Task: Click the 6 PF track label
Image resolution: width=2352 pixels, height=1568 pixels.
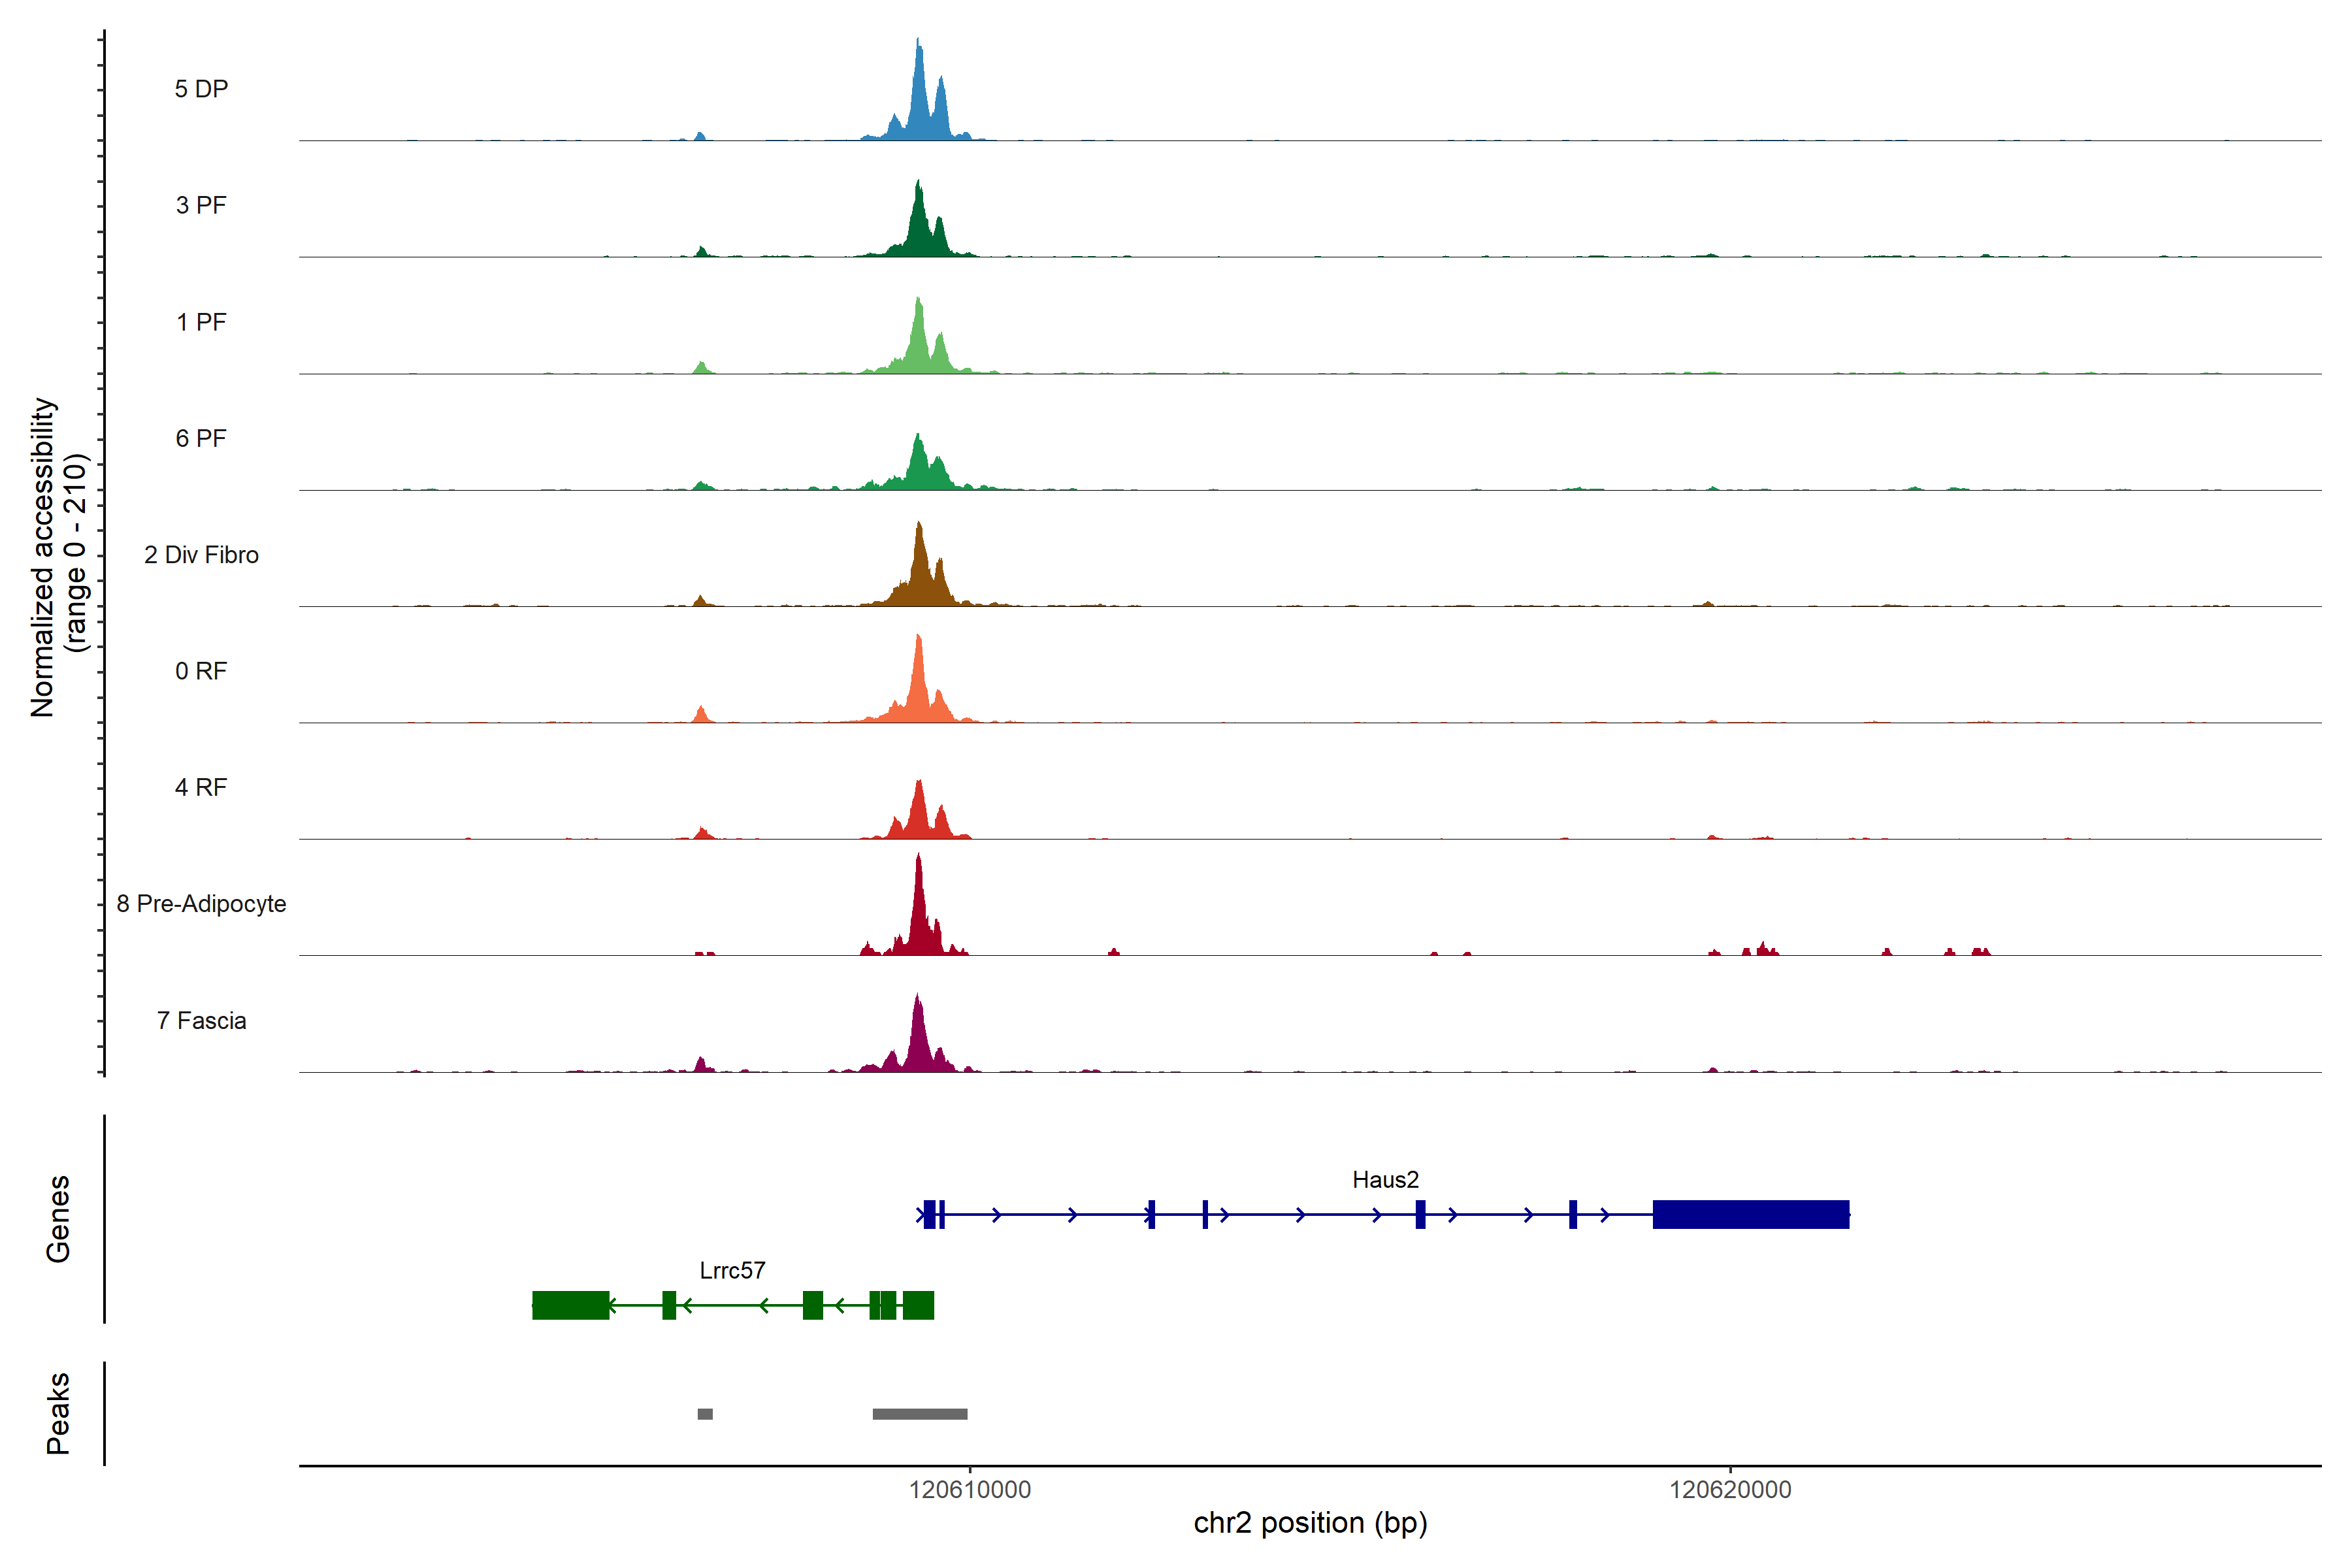Action: coord(201,438)
